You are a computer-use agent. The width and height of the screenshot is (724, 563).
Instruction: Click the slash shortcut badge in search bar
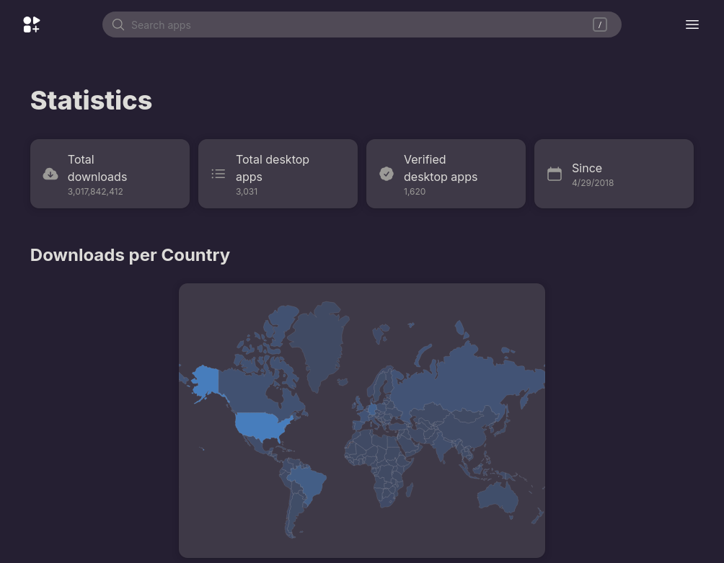click(x=599, y=25)
